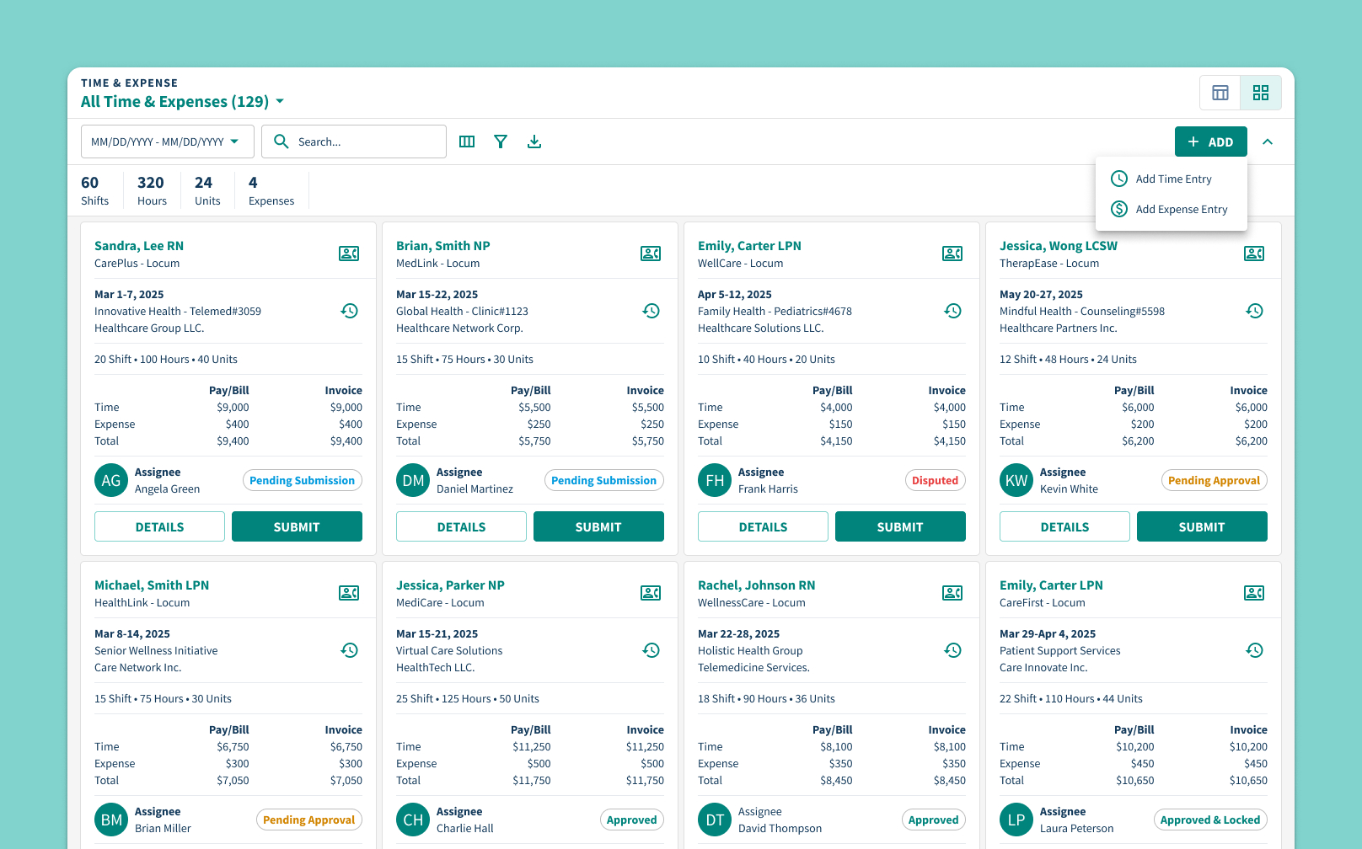The width and height of the screenshot is (1362, 849).
Task: Click FH avatar for Frank Harris
Action: [715, 480]
